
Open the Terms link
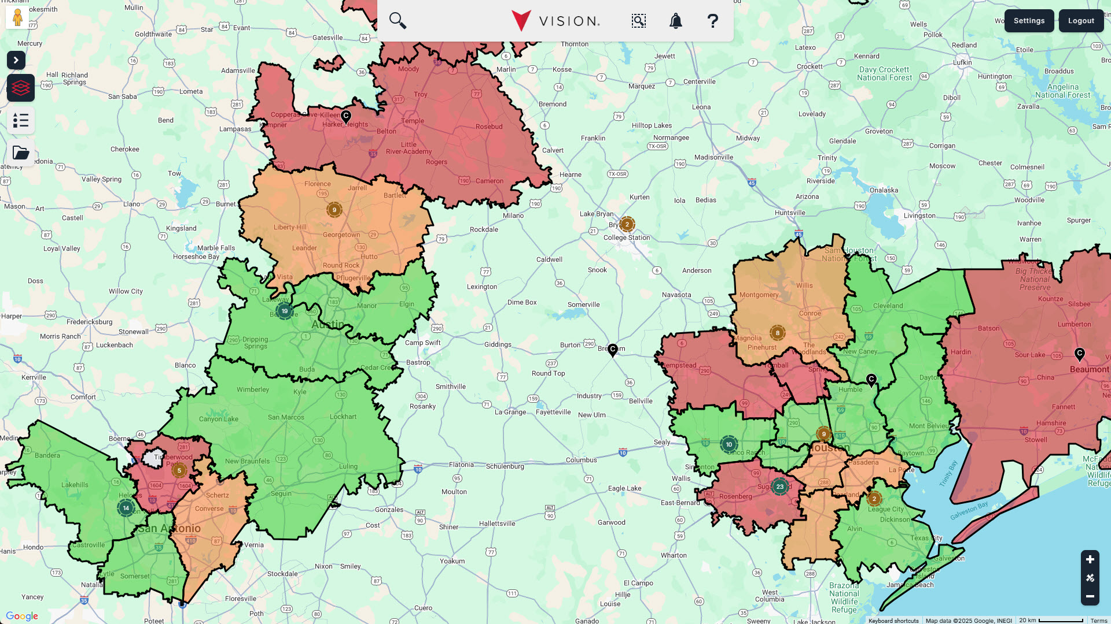(1098, 621)
